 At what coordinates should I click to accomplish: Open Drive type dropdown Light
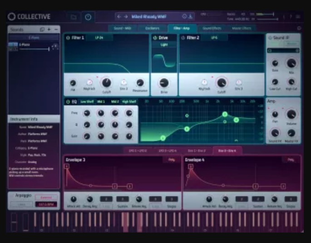pyautogui.click(x=164, y=45)
